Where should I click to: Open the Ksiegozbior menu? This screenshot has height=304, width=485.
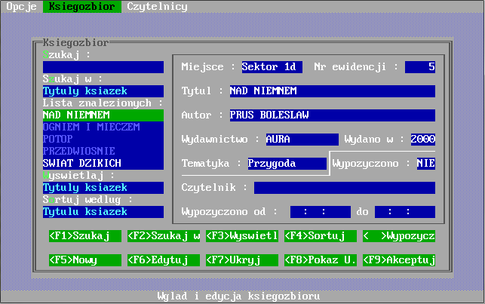pos(82,6)
